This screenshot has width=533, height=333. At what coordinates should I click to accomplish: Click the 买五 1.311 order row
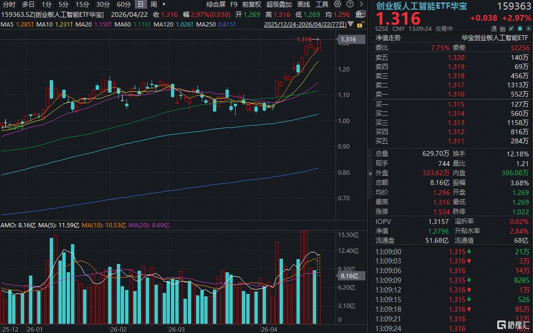[452, 141]
